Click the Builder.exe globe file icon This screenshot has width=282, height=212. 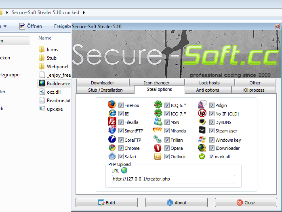42,83
